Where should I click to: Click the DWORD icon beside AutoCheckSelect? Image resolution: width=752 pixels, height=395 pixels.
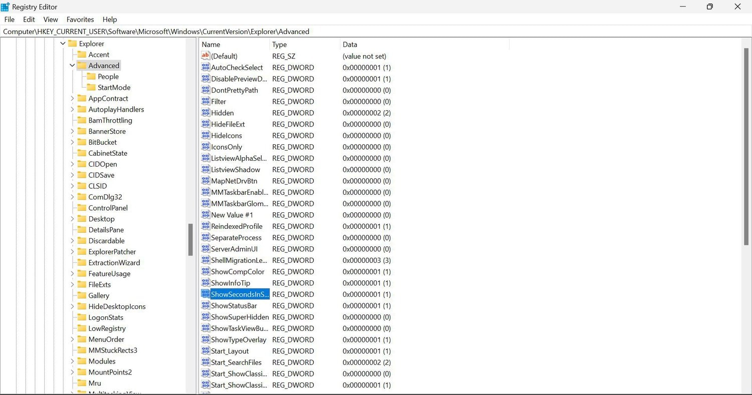205,67
